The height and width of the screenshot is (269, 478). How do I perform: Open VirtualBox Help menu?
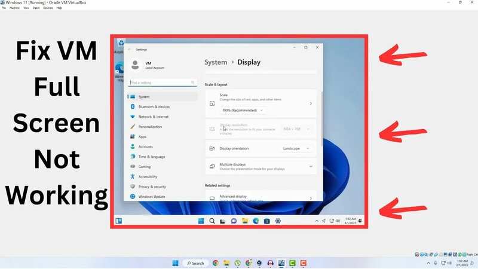coord(59,8)
